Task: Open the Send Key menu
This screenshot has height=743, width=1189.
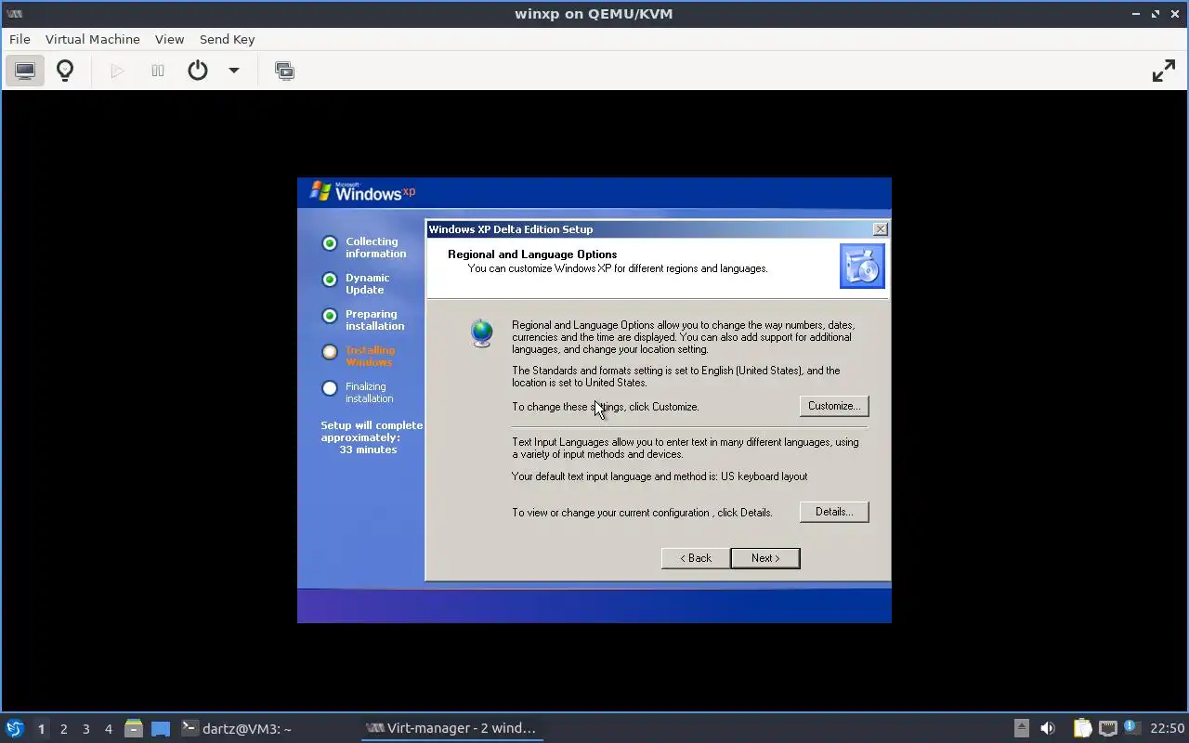Action: (227, 39)
